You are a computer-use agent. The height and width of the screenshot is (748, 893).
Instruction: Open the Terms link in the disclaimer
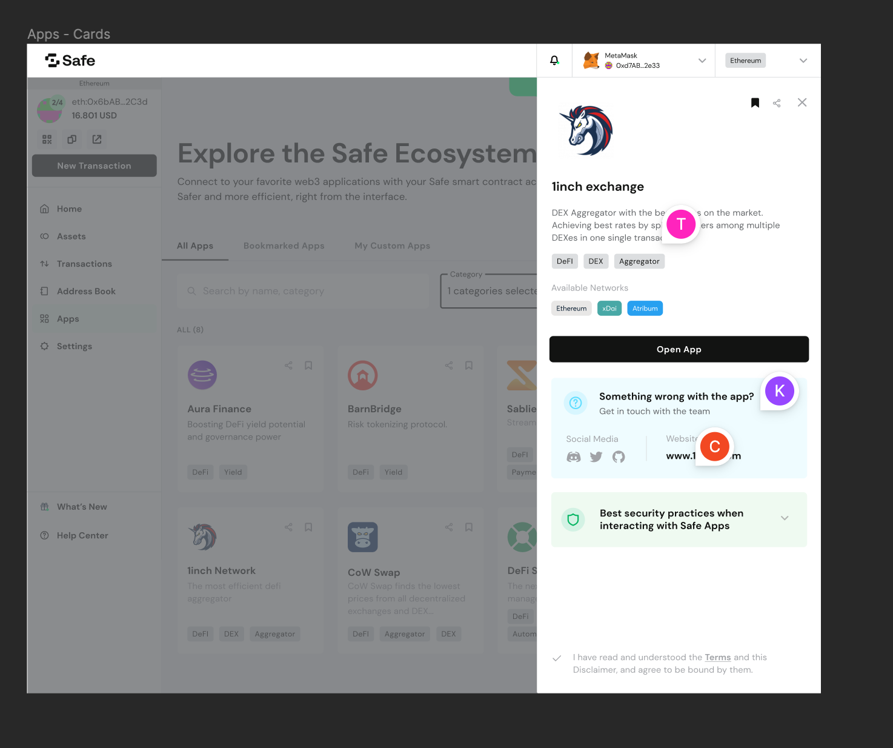click(x=718, y=657)
